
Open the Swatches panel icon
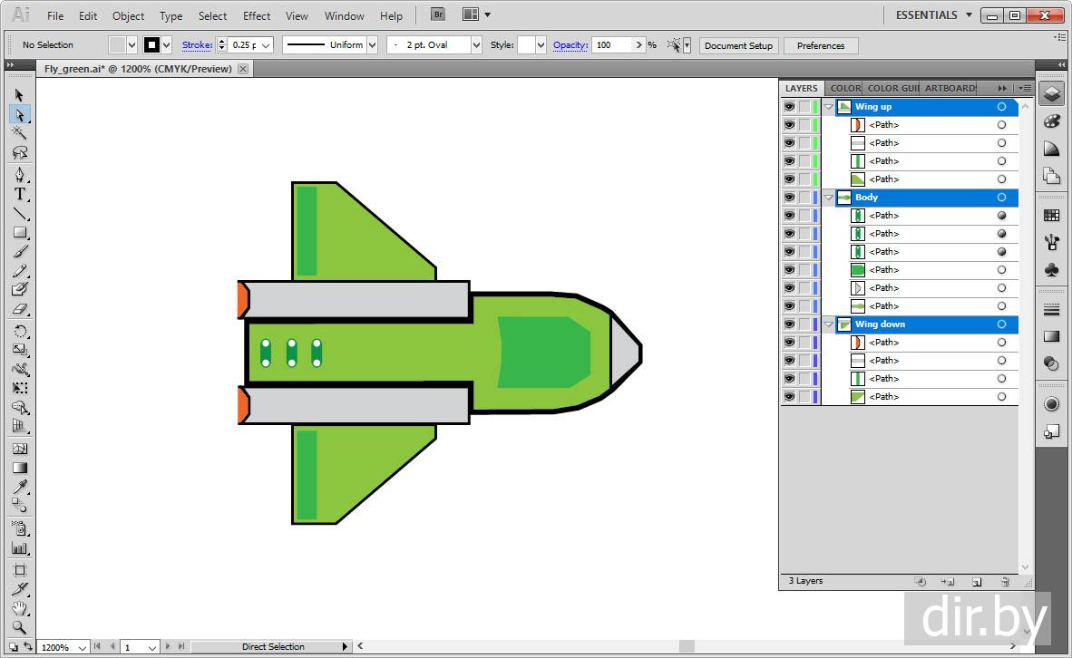point(1051,216)
